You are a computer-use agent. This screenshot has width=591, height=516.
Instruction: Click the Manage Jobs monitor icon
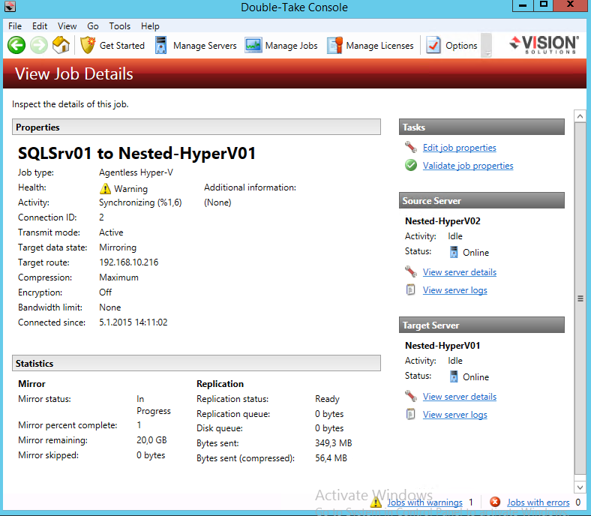253,45
